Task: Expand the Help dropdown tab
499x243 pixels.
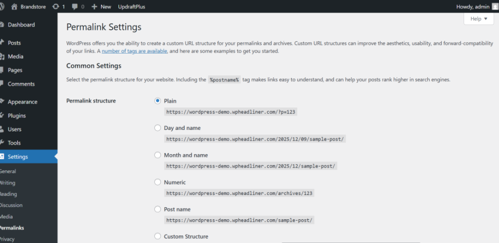Action: coord(479,19)
